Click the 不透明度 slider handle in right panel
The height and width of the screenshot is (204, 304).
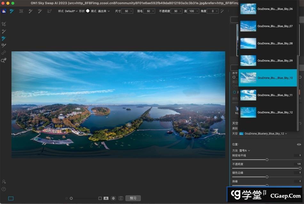click(x=300, y=168)
